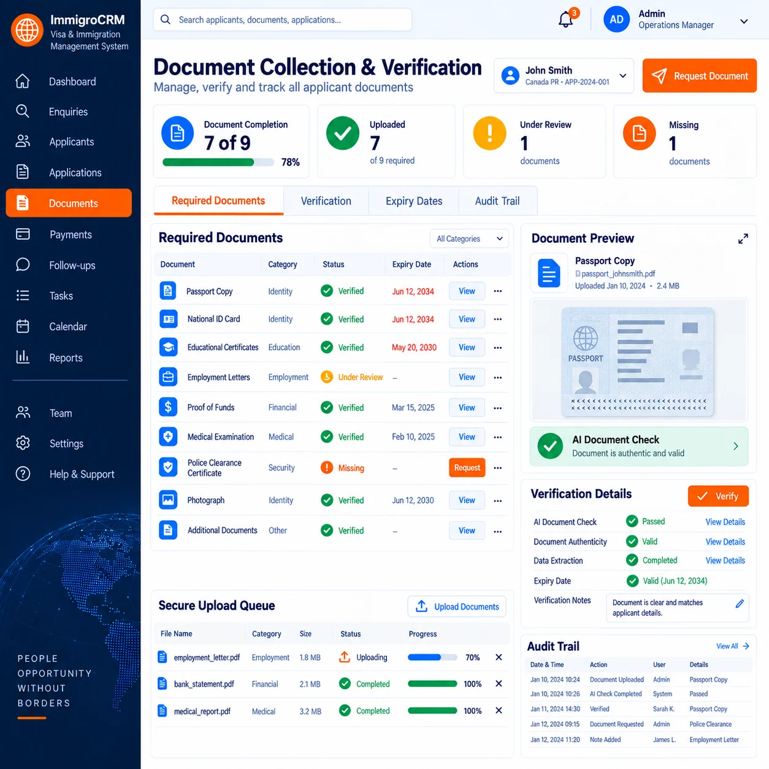The height and width of the screenshot is (769, 769).
Task: Open Calendar in sidebar
Action: [x=69, y=326]
